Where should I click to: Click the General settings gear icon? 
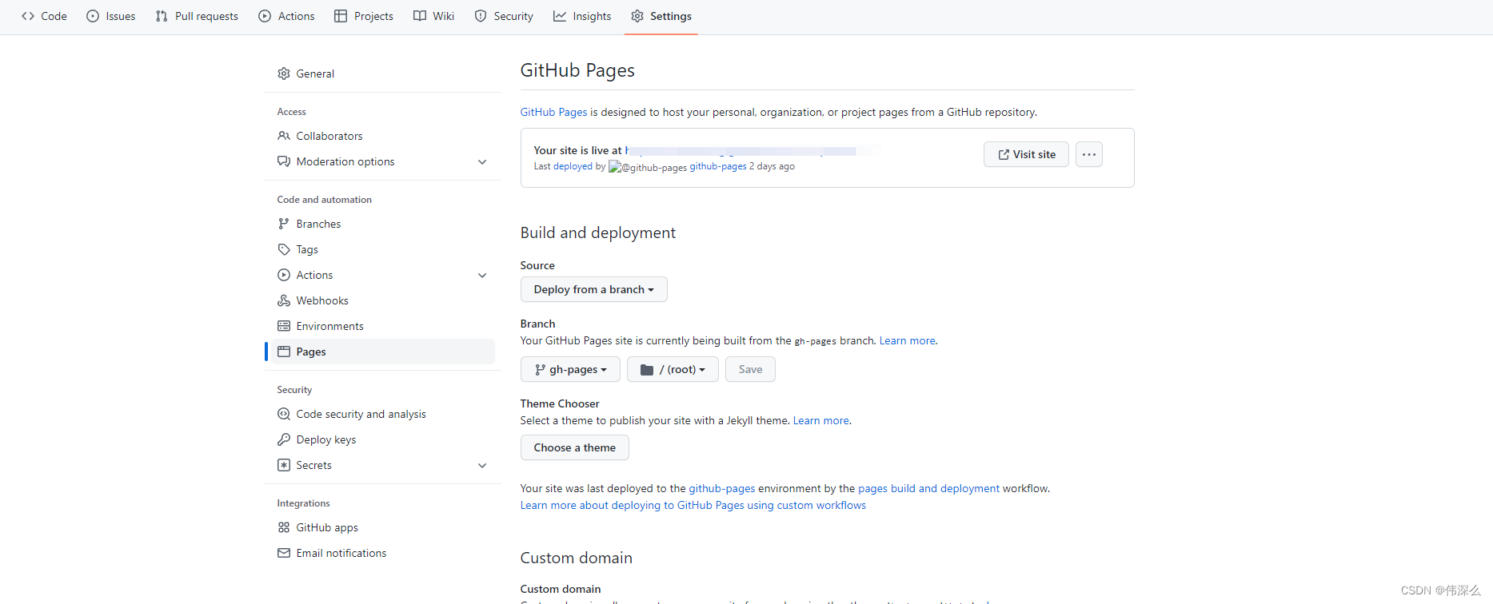point(284,74)
